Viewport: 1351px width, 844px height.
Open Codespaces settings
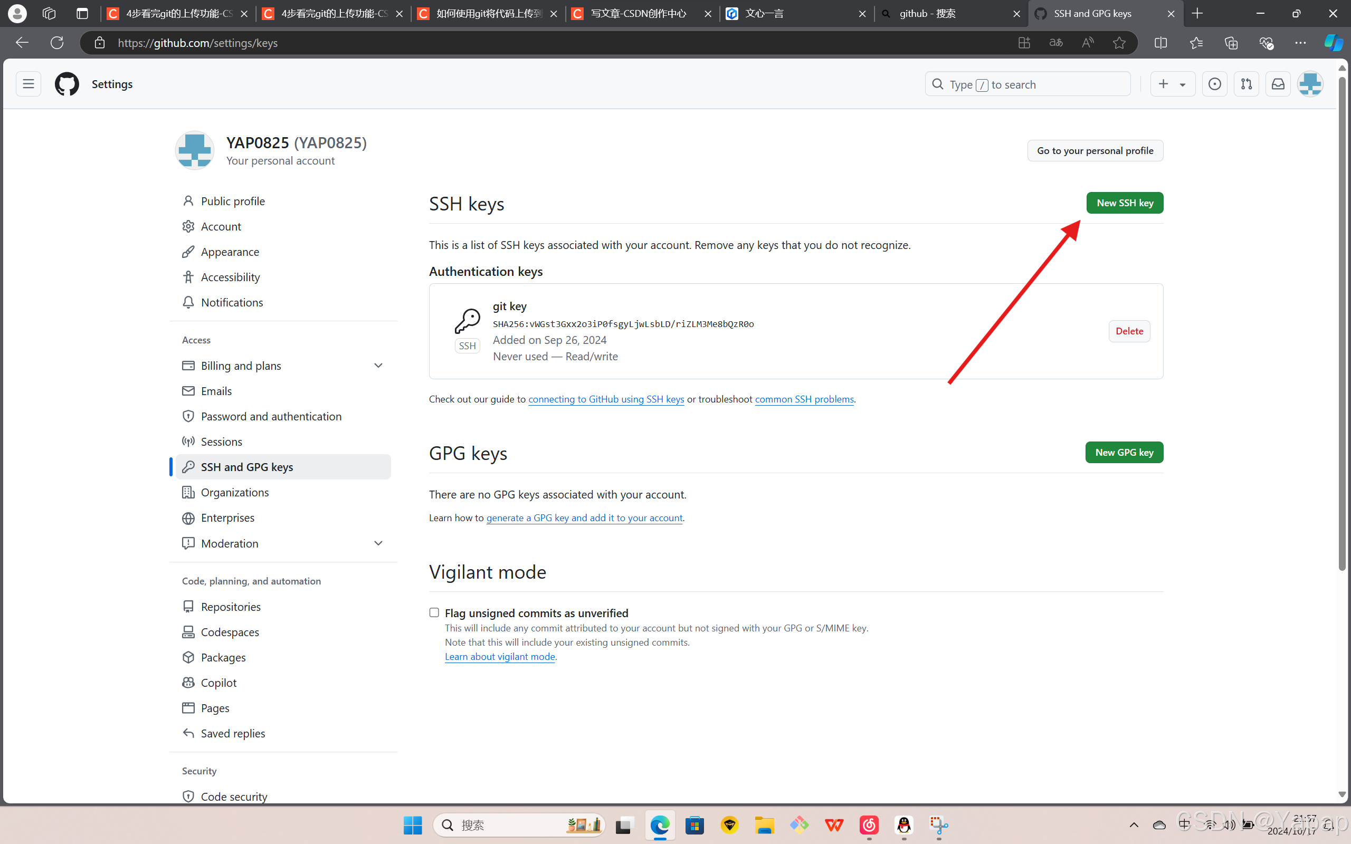pos(283,632)
